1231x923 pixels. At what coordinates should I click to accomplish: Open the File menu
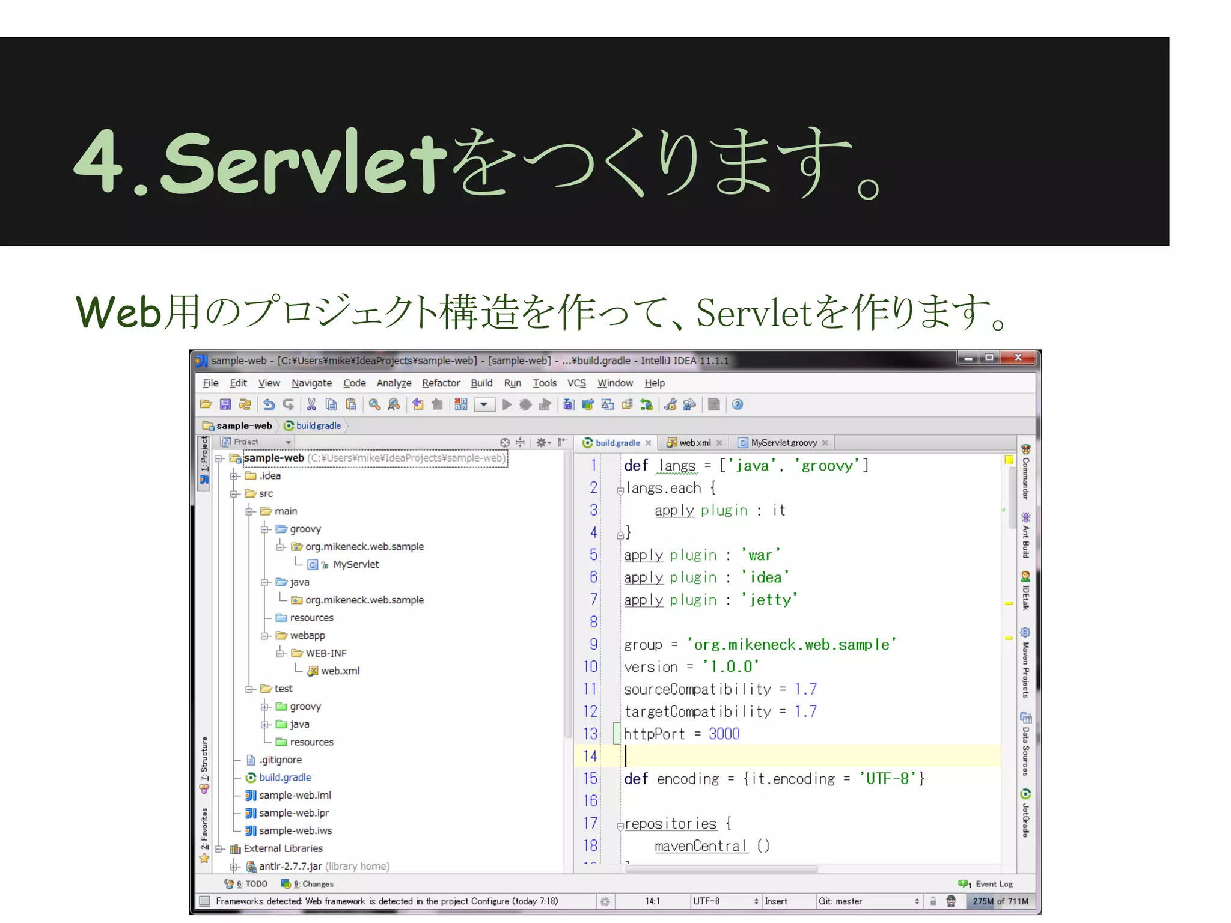210,383
